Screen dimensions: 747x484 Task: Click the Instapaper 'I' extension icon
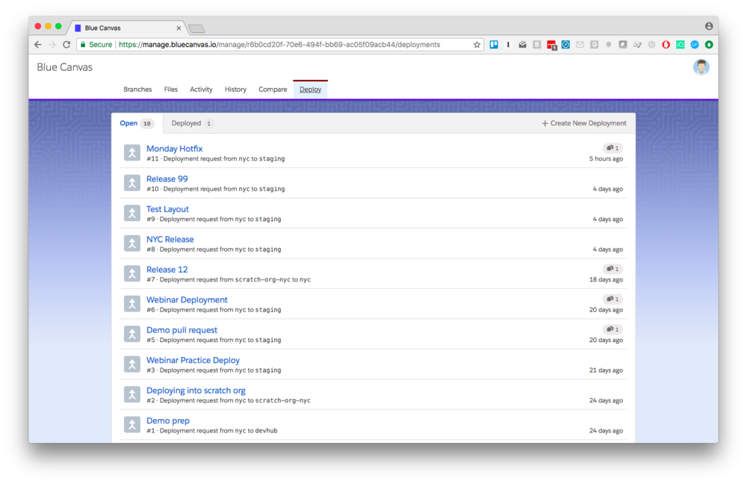pos(508,45)
